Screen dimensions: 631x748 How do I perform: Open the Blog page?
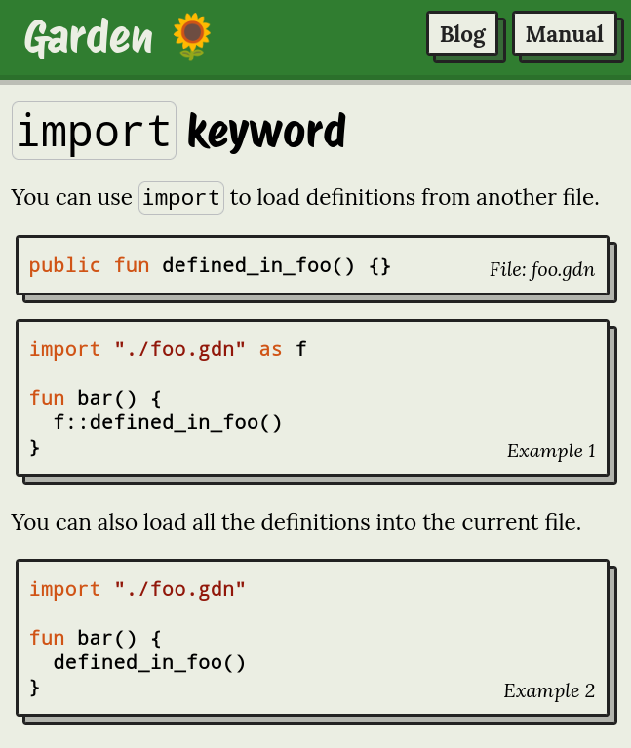coord(462,34)
